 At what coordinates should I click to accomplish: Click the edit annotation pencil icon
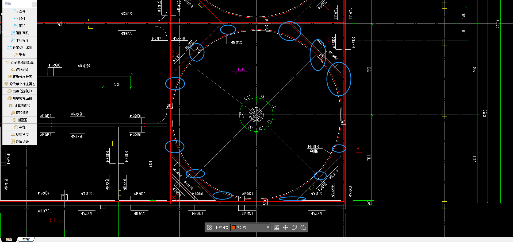277,227
